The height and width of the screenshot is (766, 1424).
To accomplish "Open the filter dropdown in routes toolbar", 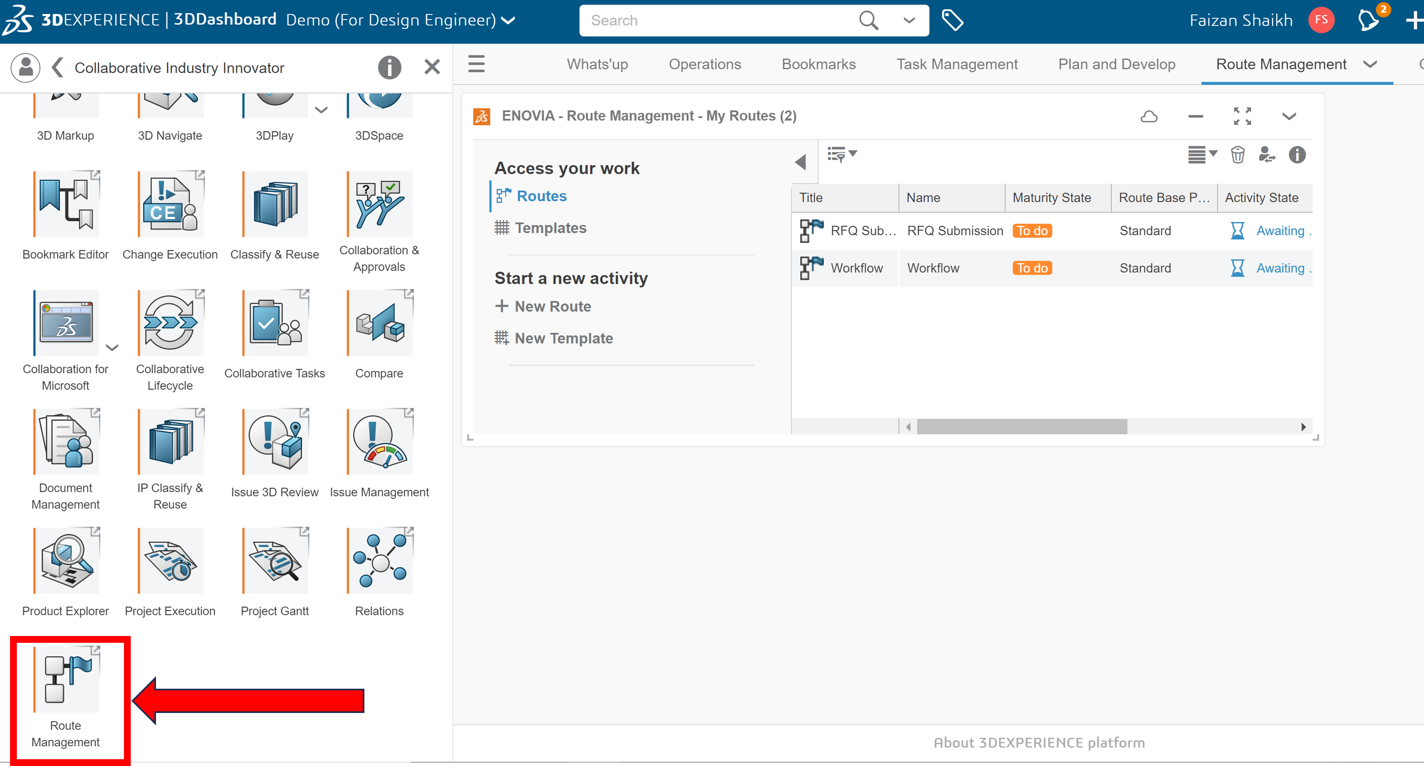I will pyautogui.click(x=842, y=154).
